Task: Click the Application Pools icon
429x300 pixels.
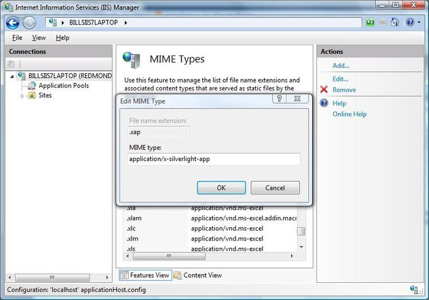Action: click(32, 86)
